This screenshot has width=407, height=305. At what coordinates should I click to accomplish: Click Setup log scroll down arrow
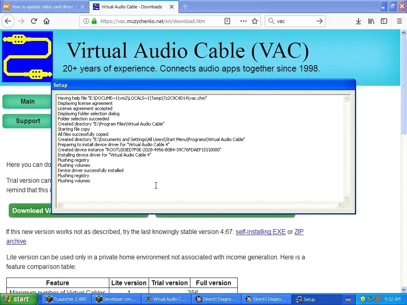[347, 198]
